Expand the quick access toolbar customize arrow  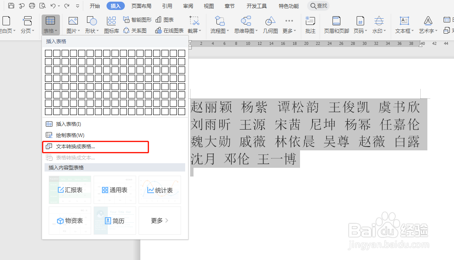77,6
